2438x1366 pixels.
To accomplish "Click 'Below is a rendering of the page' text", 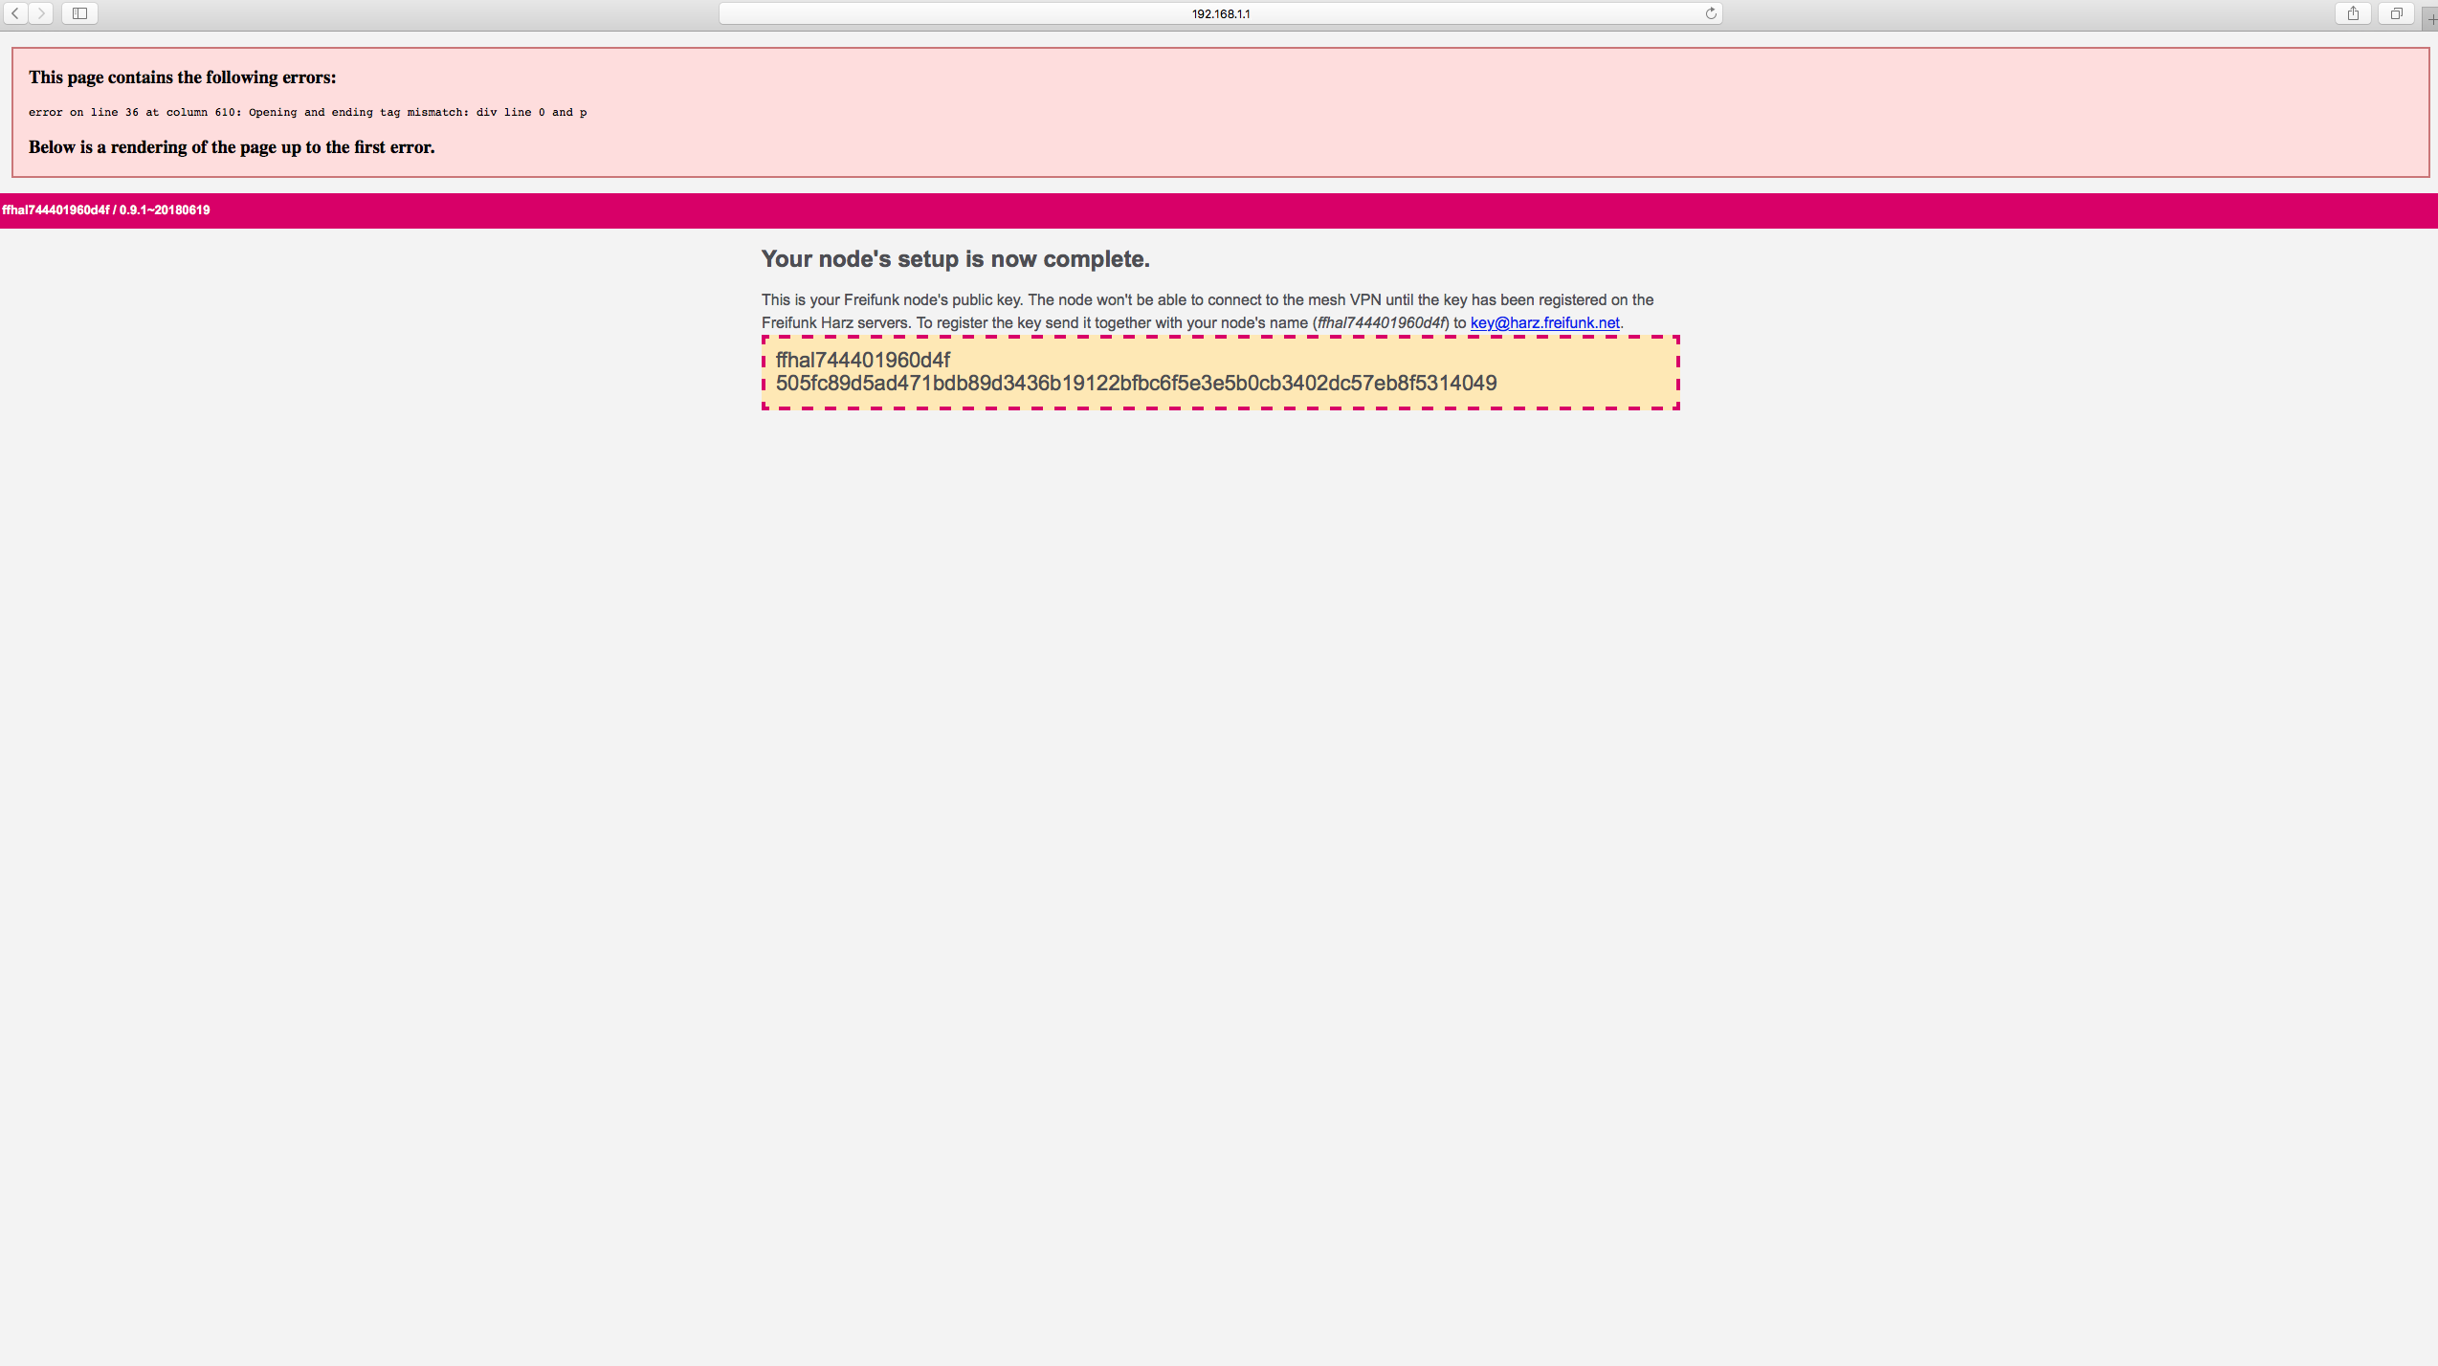I will click(x=231, y=147).
